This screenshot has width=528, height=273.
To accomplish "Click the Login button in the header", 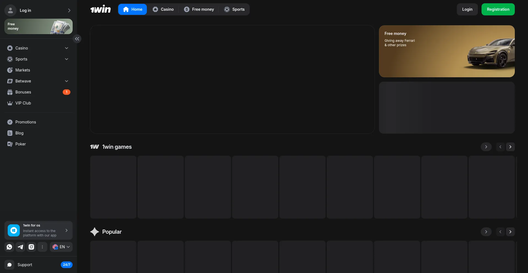I will 467,9.
